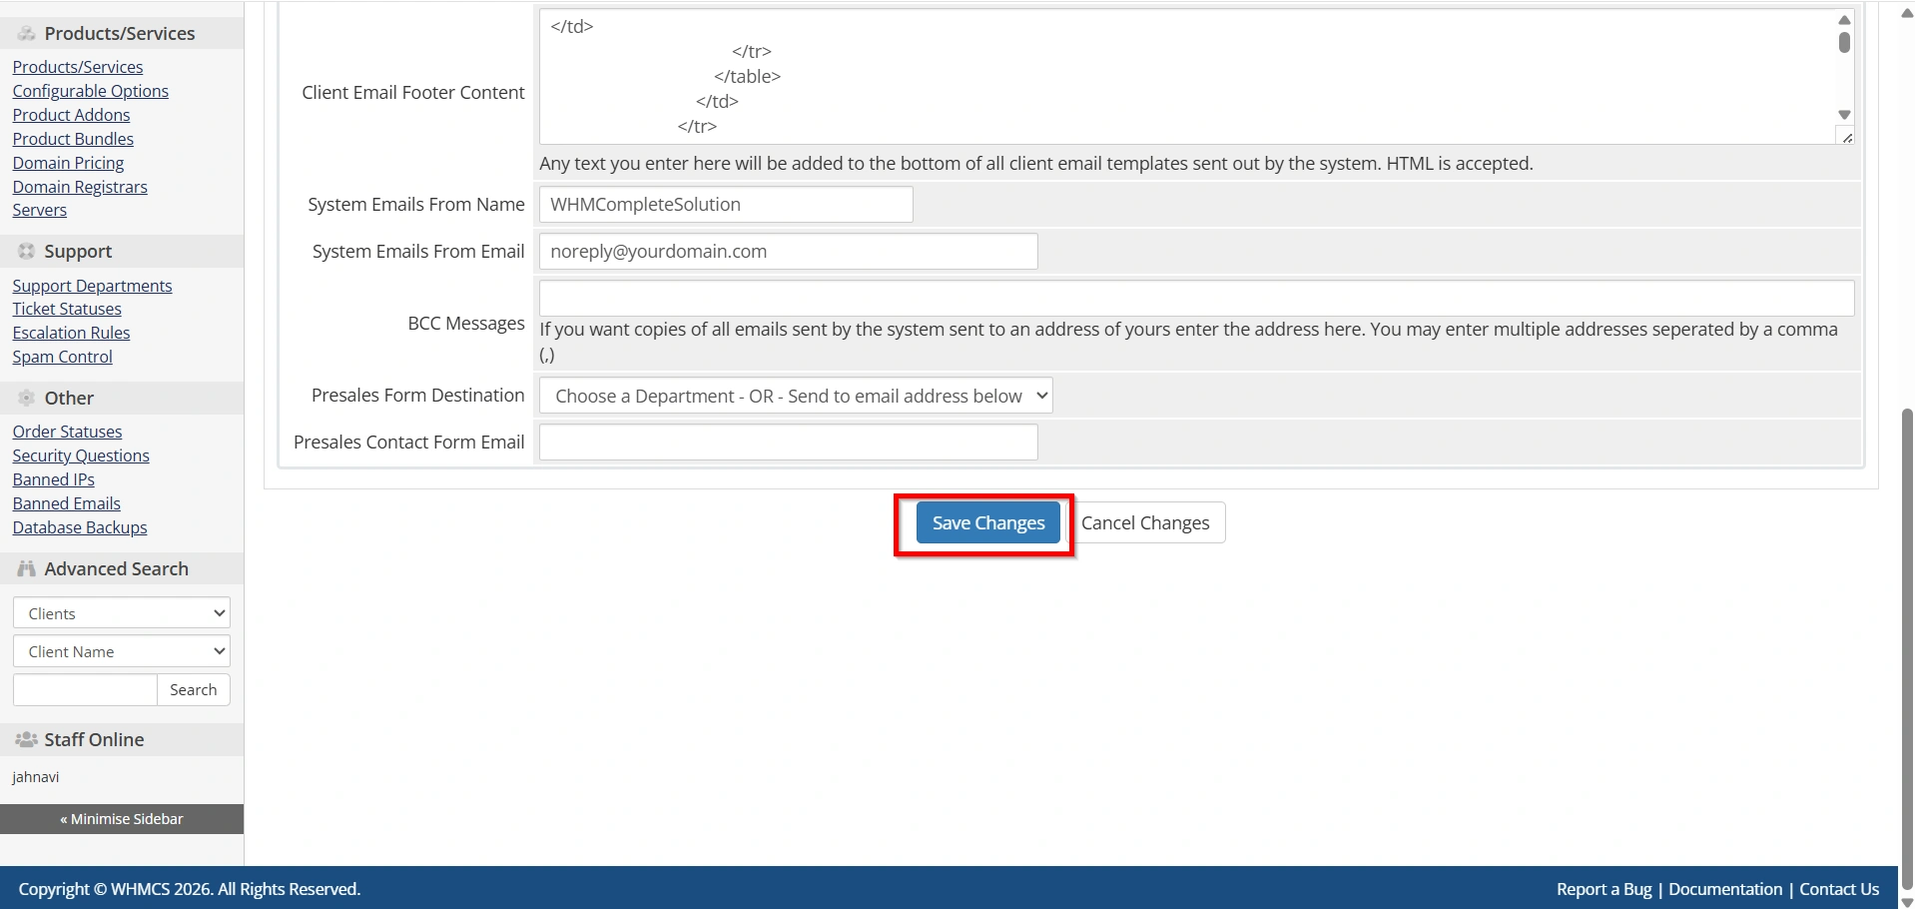Click the BCC Messages label
This screenshot has height=909, width=1915.
[x=466, y=324]
